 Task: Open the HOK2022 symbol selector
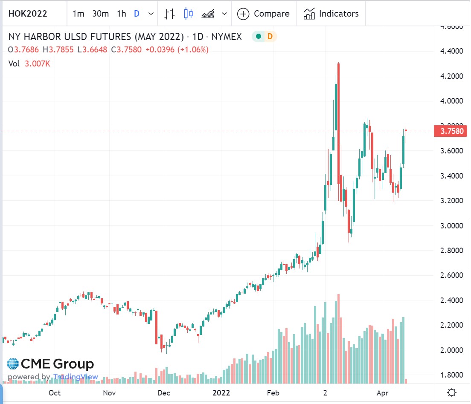pos(28,14)
